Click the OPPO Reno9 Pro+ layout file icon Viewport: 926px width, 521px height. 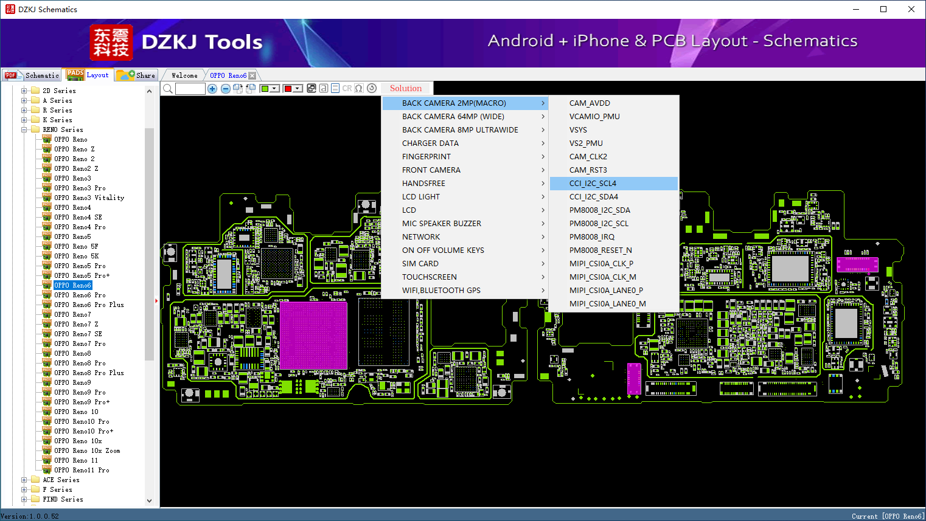(47, 402)
